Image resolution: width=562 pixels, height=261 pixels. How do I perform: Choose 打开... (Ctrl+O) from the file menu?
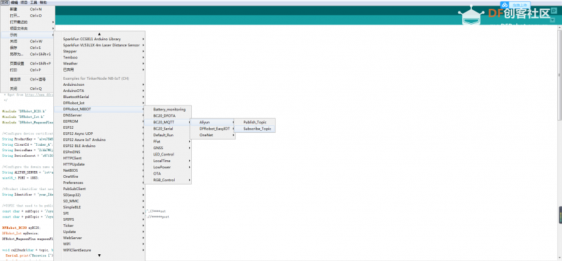point(27,16)
